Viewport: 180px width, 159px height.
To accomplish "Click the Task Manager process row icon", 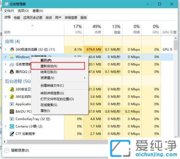I will click(12, 65).
